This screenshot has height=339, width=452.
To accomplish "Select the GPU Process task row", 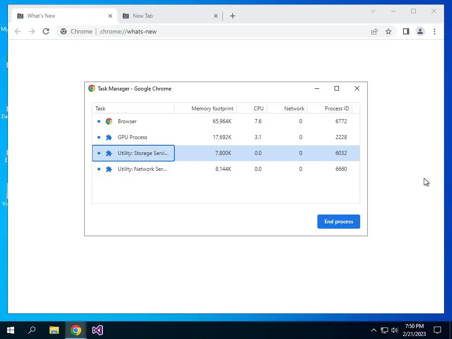I will click(x=226, y=137).
